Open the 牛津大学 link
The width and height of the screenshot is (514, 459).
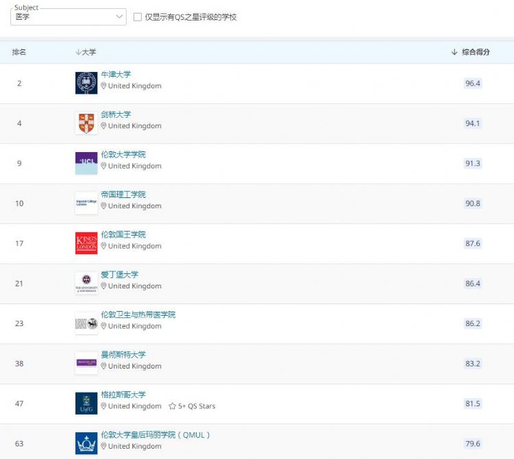(x=116, y=75)
